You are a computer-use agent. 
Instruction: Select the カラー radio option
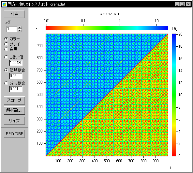tap(6, 39)
